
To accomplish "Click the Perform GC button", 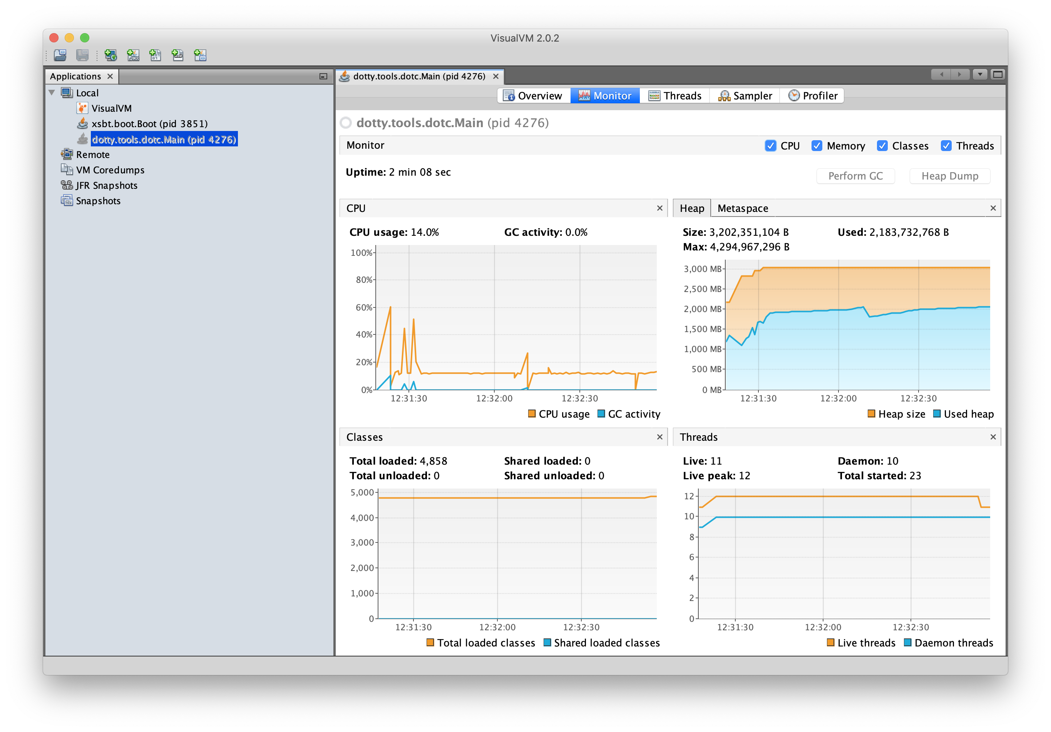I will [x=855, y=176].
